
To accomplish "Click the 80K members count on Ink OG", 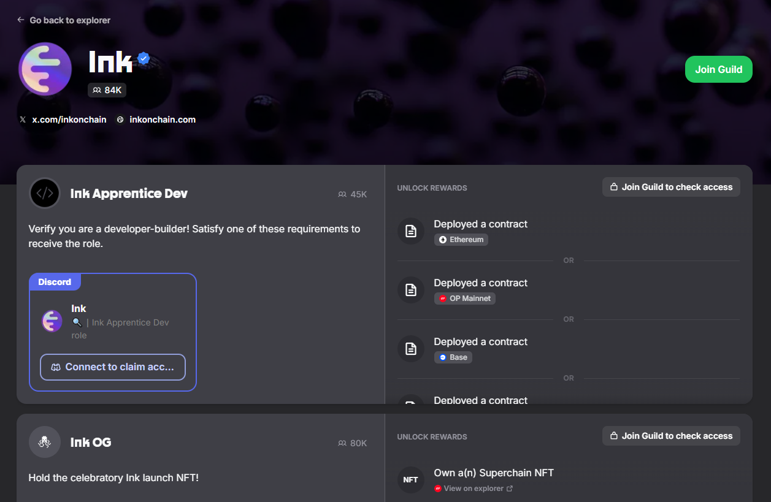I will pos(359,443).
